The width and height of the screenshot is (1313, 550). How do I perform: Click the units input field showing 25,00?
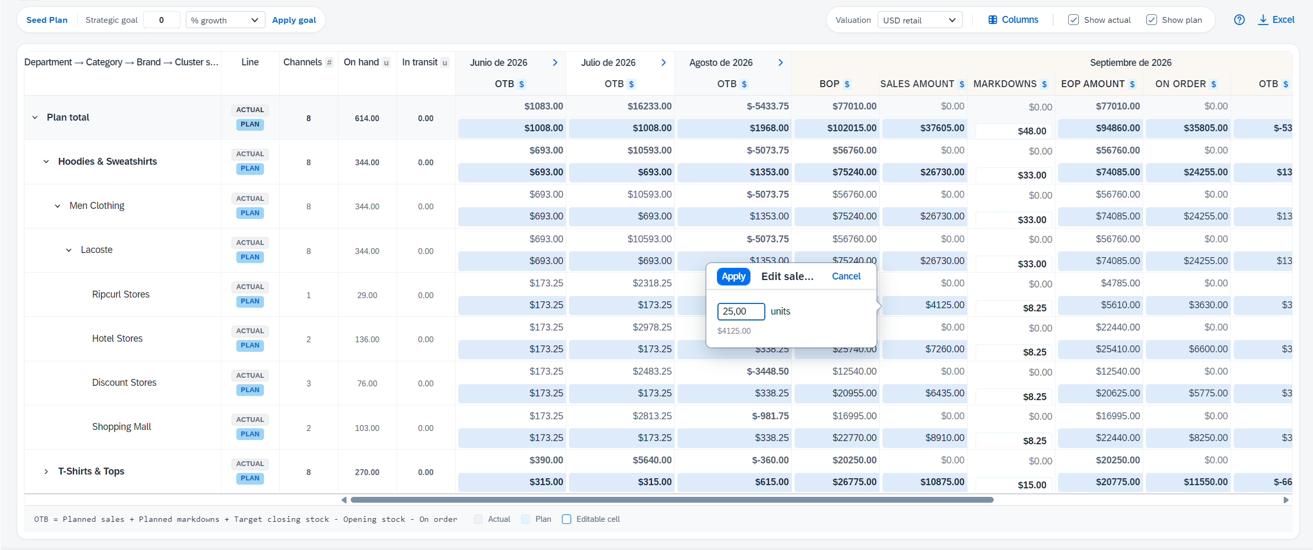(x=741, y=311)
